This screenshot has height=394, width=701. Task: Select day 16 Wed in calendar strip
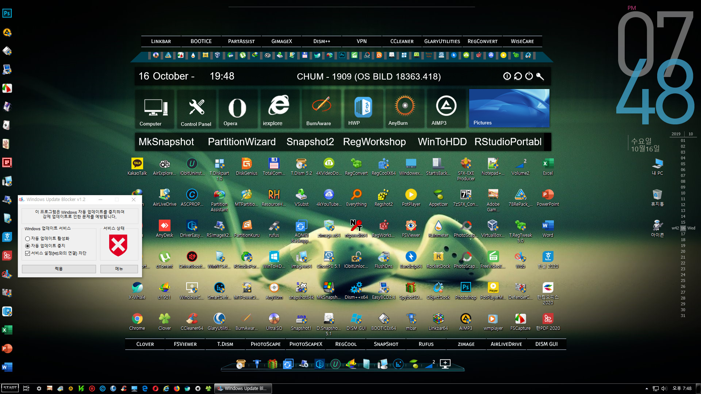click(x=683, y=228)
